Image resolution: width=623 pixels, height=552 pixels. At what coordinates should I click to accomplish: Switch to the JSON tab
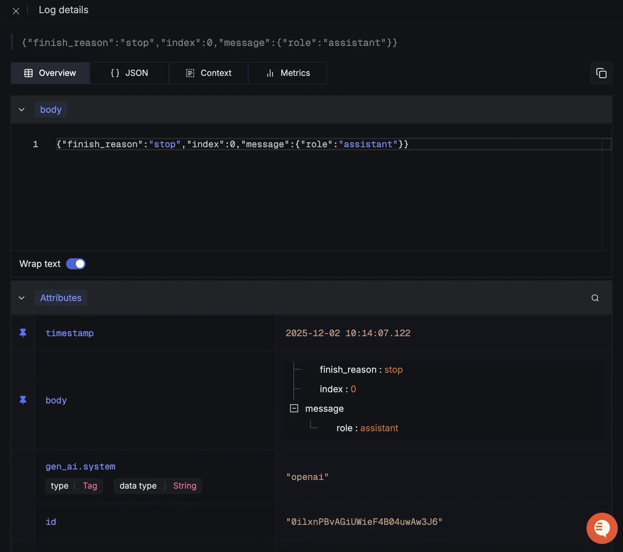tap(129, 73)
